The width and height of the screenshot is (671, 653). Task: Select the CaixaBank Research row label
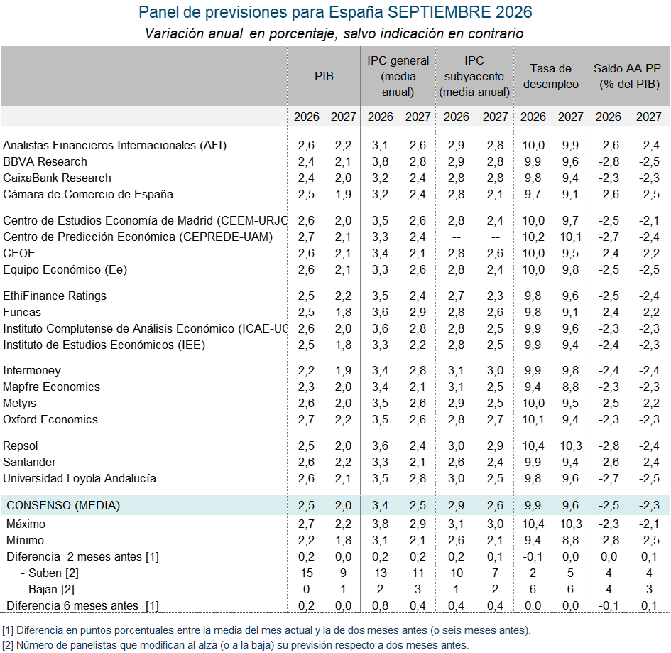tap(57, 178)
